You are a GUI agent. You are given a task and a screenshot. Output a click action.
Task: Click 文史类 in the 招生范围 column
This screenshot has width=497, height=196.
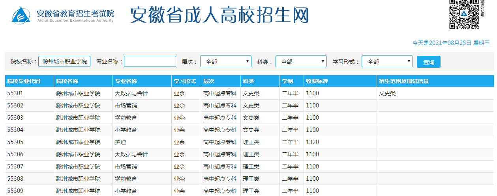[x=387, y=94]
